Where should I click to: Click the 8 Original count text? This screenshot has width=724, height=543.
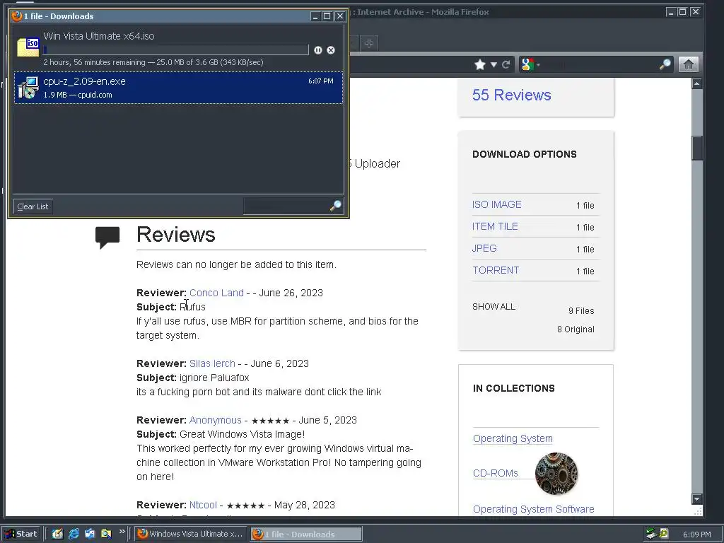pyautogui.click(x=576, y=329)
